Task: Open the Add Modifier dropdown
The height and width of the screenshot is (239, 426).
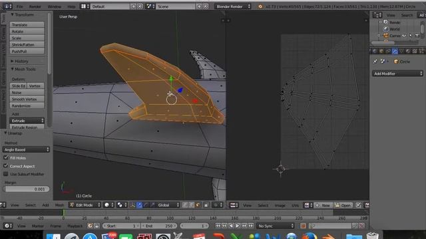Action: click(x=397, y=74)
